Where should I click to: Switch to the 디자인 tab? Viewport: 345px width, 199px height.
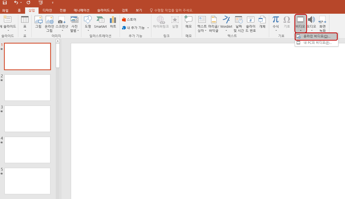coord(47,10)
